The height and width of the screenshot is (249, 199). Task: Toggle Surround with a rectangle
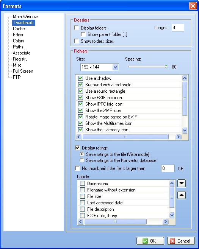pos(80,85)
